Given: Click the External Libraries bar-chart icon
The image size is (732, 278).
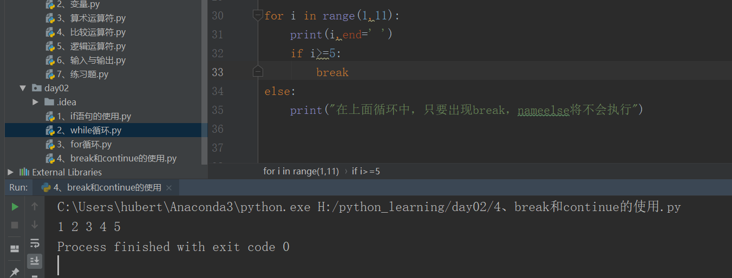Looking at the screenshot, I should pos(24,172).
